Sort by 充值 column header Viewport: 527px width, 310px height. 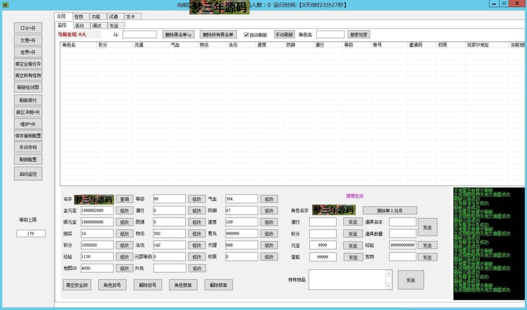click(x=151, y=45)
